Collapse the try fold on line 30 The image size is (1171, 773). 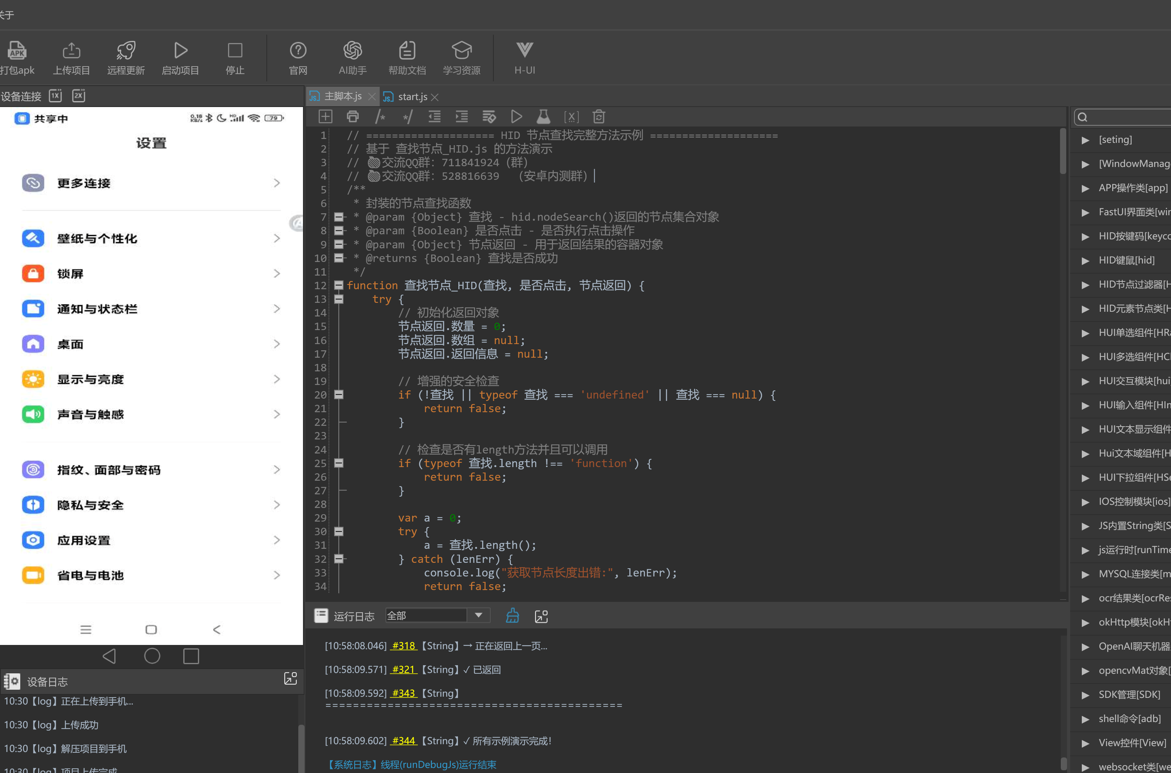339,531
